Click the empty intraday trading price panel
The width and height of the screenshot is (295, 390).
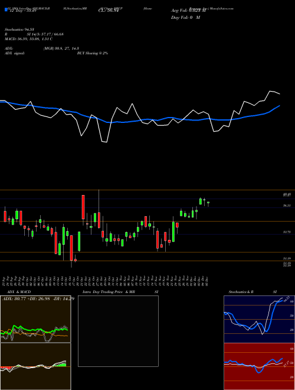[118, 331]
